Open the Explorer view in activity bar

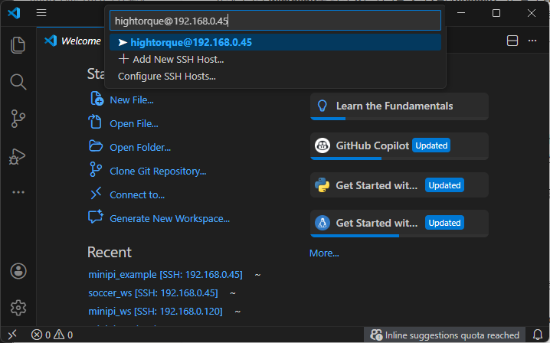pos(18,45)
